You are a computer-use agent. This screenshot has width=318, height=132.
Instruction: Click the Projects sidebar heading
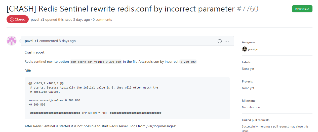coord(247,81)
